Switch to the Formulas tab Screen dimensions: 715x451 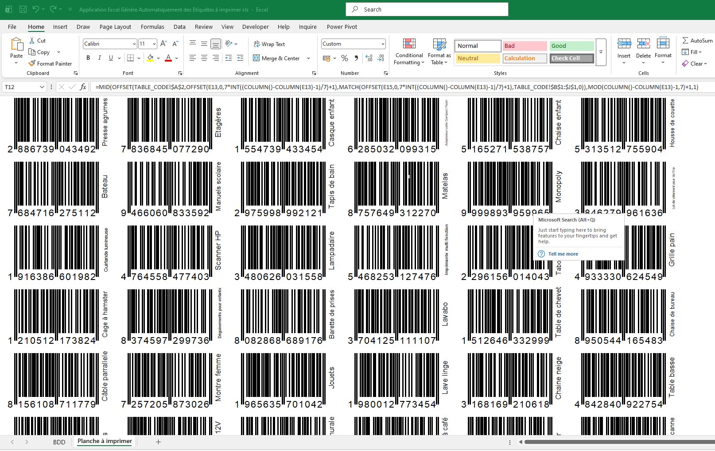point(152,27)
